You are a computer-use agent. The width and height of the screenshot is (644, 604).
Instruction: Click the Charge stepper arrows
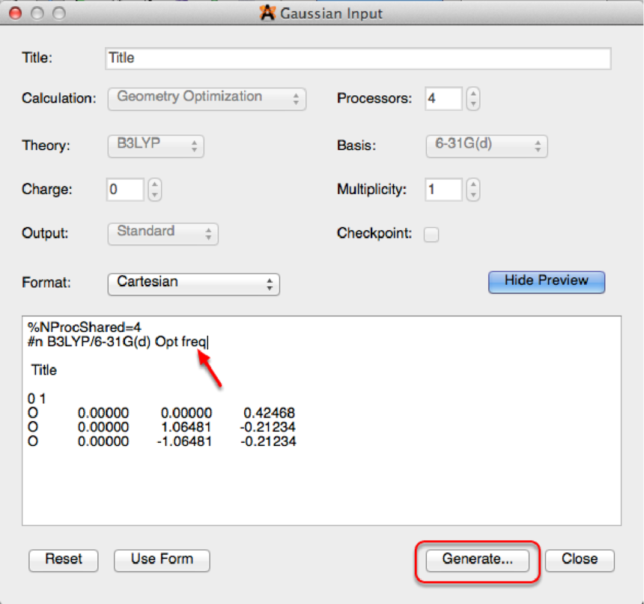coord(154,190)
